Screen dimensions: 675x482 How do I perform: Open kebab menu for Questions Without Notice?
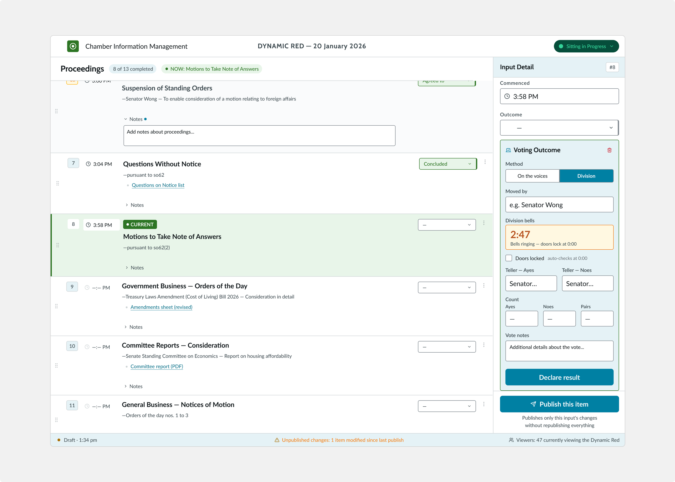[x=485, y=162]
